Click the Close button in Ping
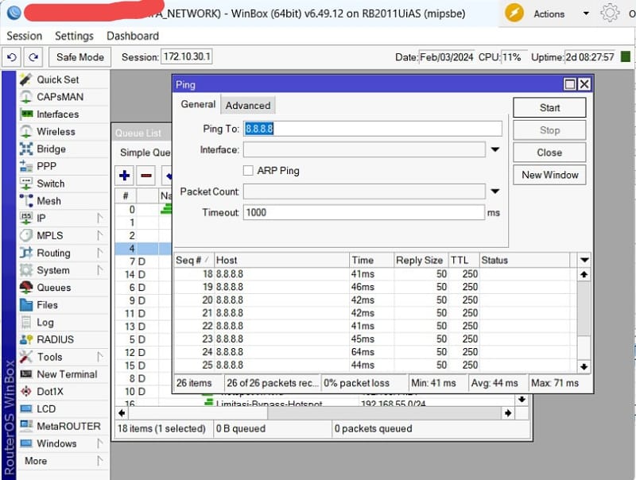The image size is (636, 480). pos(549,153)
